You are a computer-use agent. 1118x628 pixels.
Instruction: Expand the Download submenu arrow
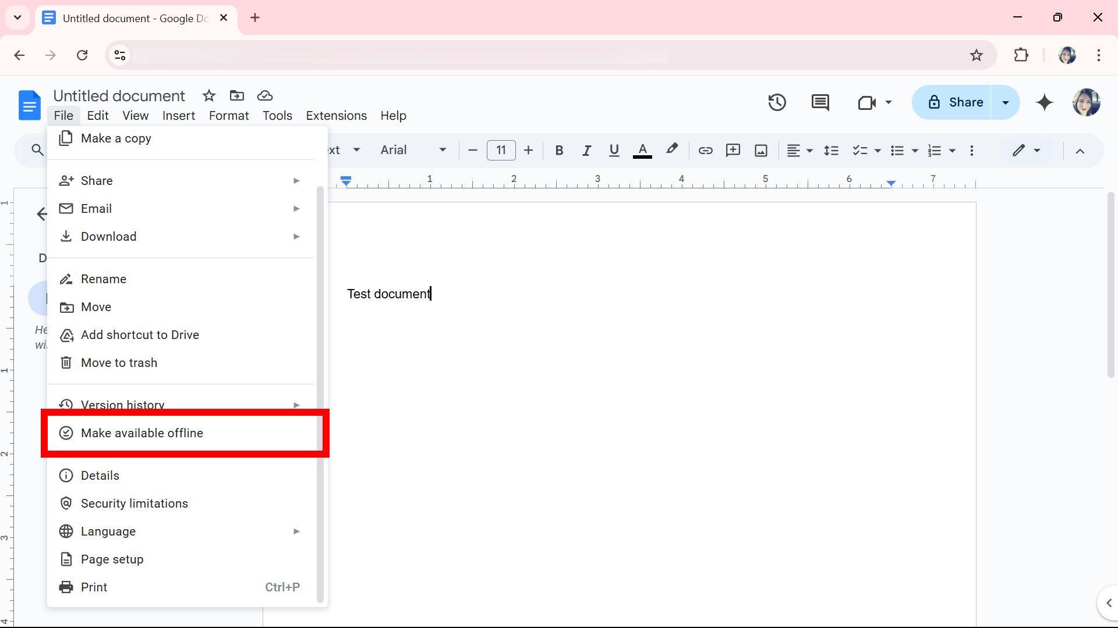[x=297, y=236]
